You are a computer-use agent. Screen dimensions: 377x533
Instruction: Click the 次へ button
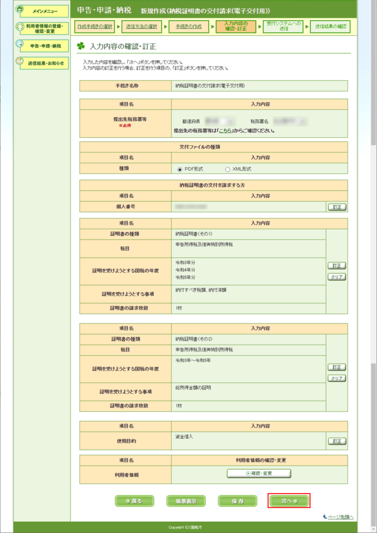point(289,501)
